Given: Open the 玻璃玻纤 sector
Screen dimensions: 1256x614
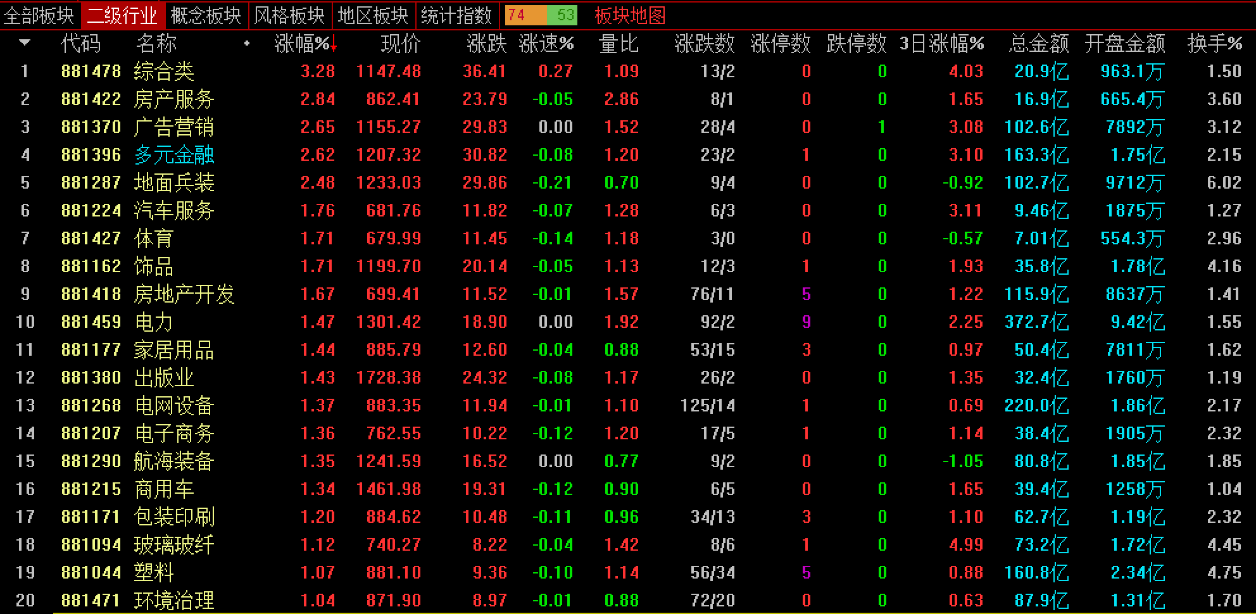Looking at the screenshot, I should (x=174, y=545).
